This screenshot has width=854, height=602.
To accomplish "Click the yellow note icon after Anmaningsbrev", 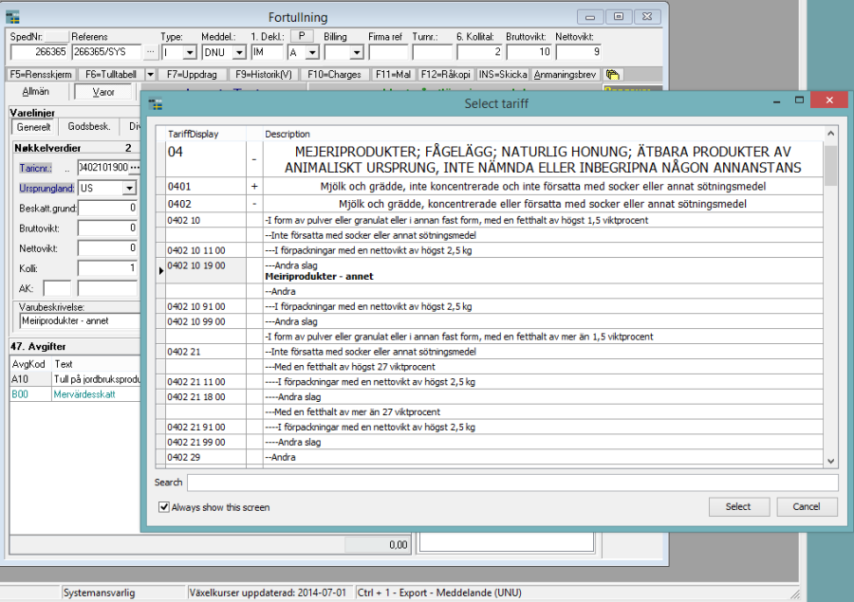I will [x=612, y=74].
